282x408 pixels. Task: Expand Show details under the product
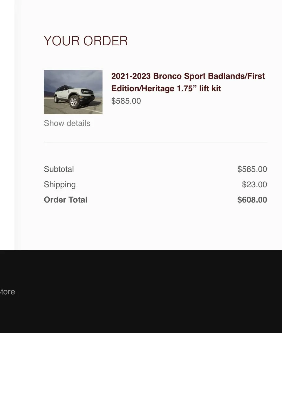coord(67,123)
